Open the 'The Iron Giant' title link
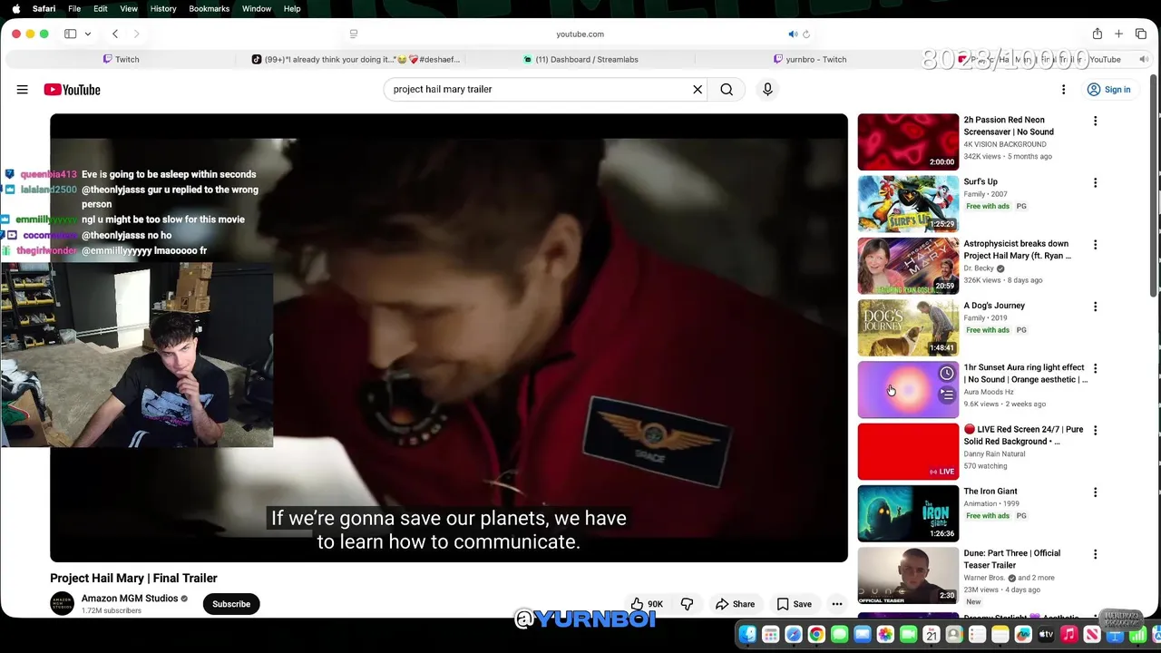Screen dimensions: 1161x653 pos(990,492)
